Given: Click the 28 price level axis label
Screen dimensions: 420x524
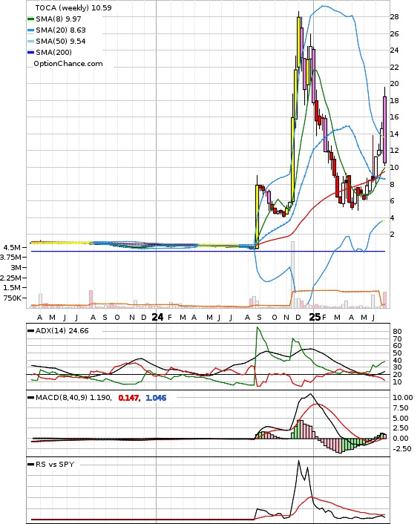Looking at the screenshot, I should [x=394, y=17].
